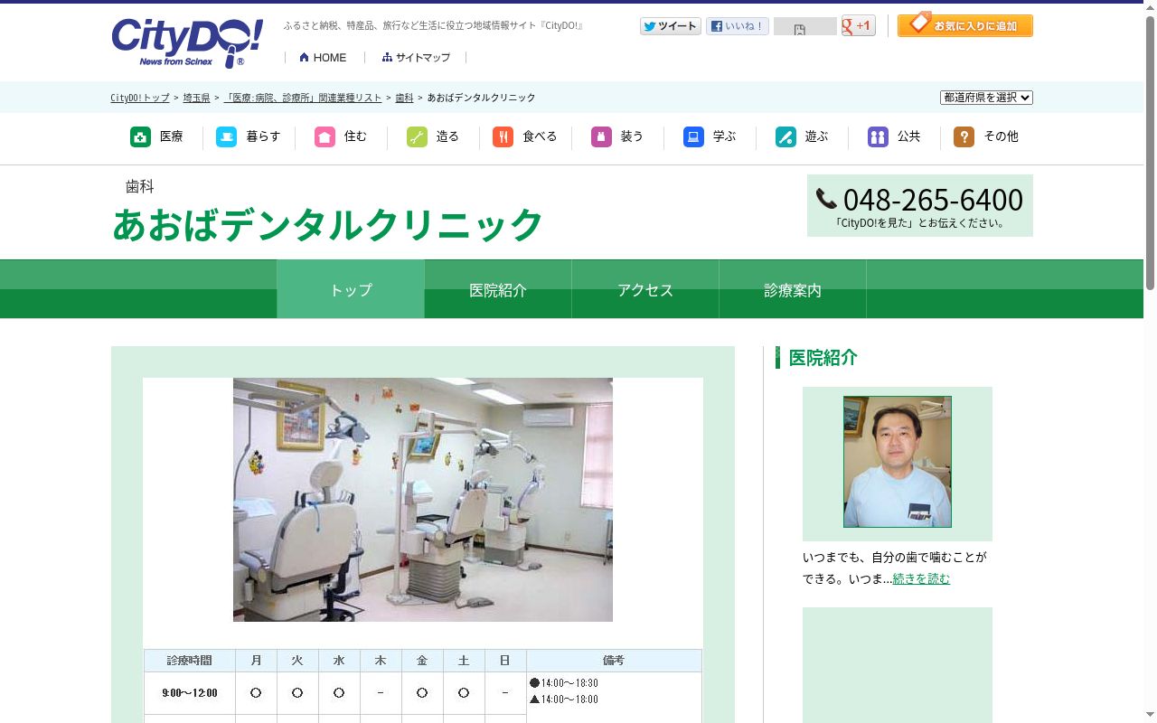Click the teal 遊ぶ category icon

coord(785,136)
